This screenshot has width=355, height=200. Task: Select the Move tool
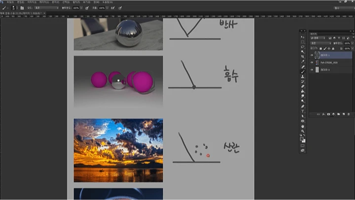point(303,37)
